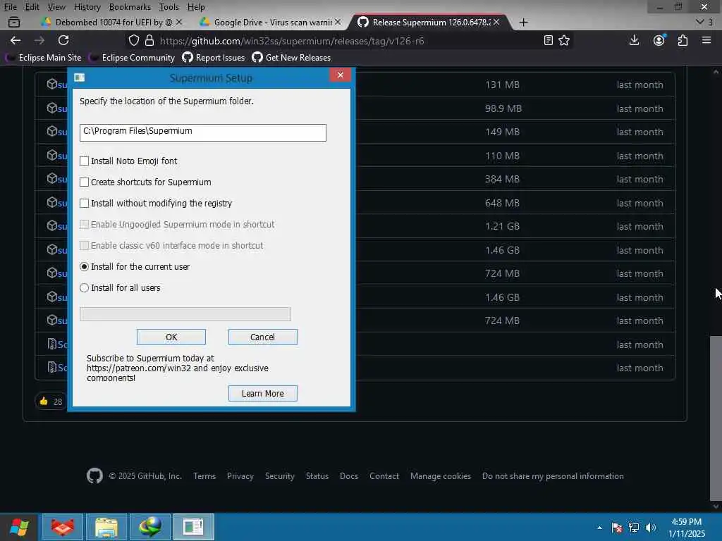Click the page vertical scrollbar thumb
The width and height of the screenshot is (722, 541).
[716, 418]
